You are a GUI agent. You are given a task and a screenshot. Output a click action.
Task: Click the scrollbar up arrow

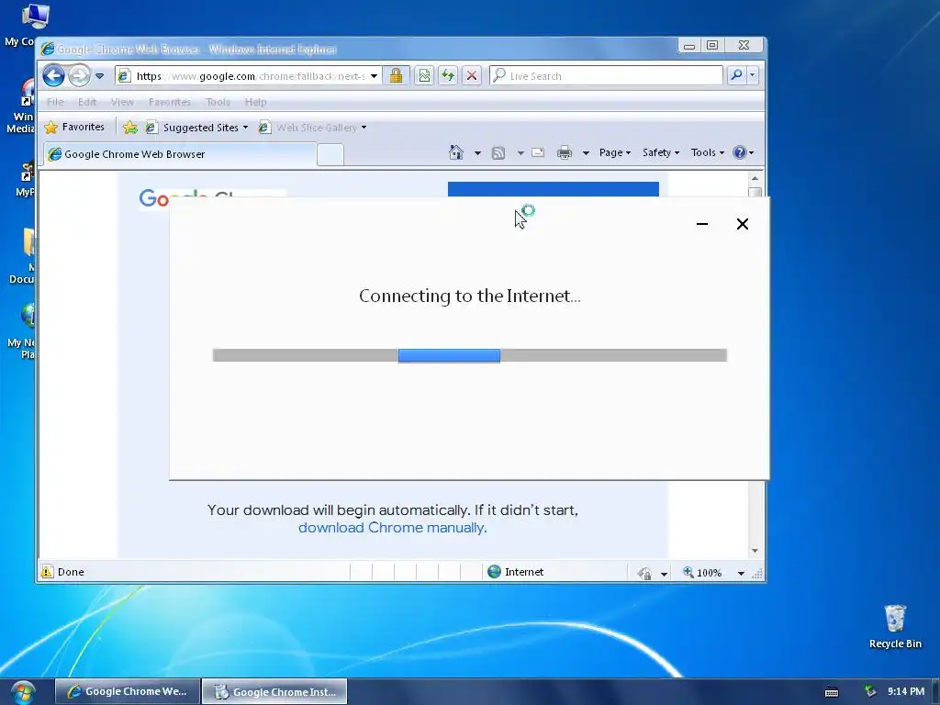(755, 178)
